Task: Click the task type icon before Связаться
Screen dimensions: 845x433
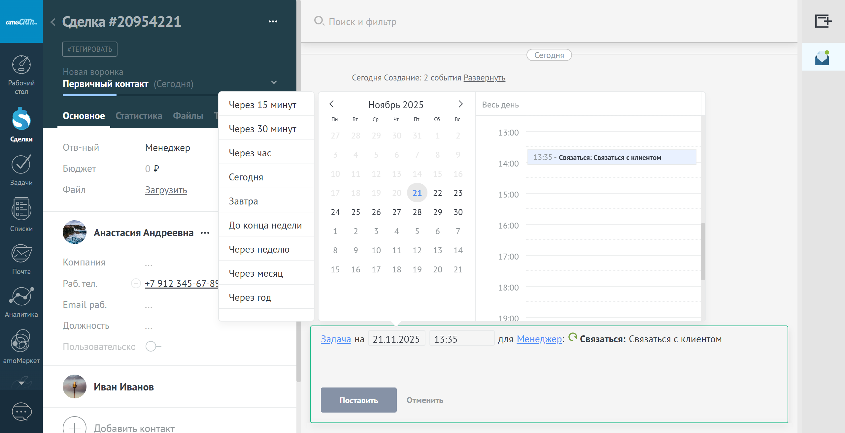Action: 573,337
